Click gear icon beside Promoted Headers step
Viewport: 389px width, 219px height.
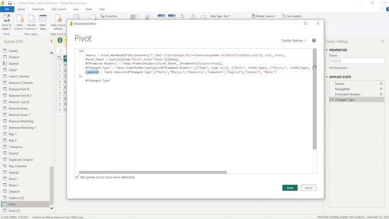381,94
